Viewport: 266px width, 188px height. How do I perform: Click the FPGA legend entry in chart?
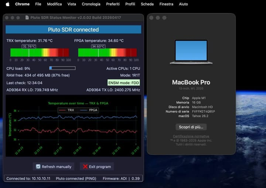coord(89,110)
